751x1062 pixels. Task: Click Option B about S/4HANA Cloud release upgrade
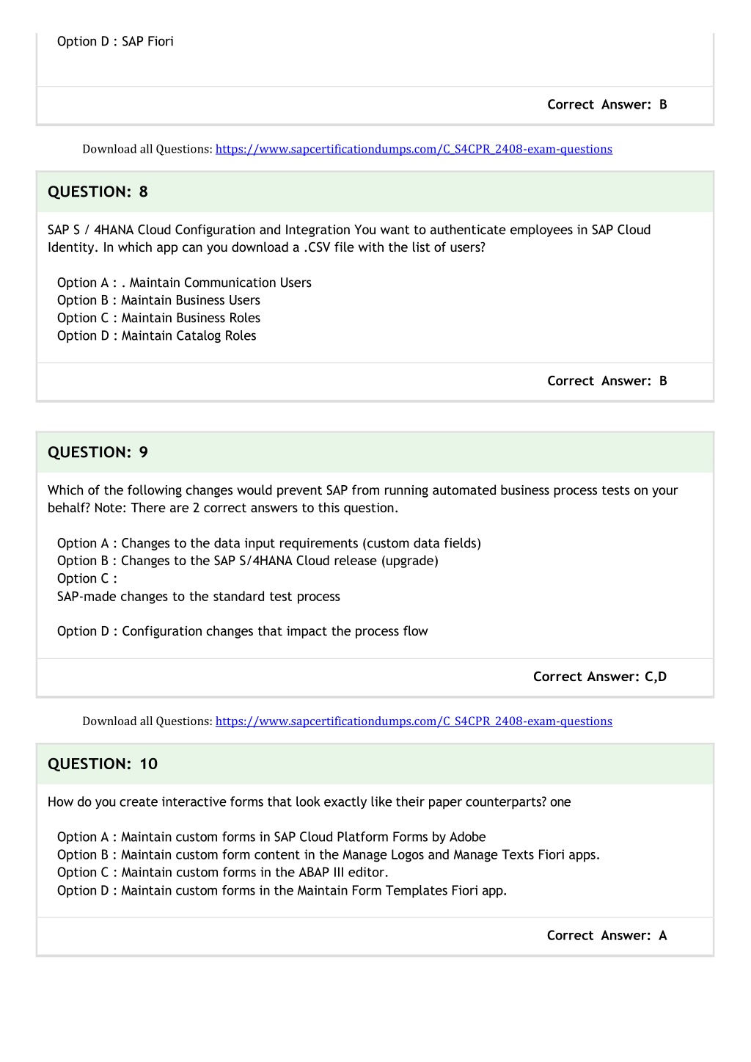(248, 561)
